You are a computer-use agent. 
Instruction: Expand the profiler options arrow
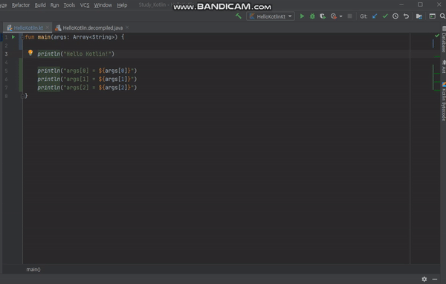(x=340, y=16)
